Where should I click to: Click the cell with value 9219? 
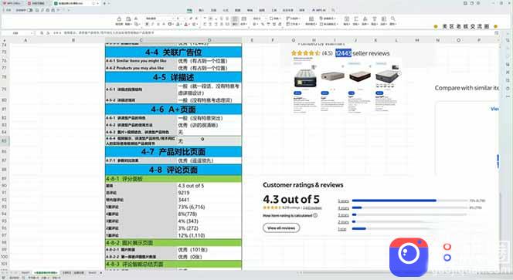pos(209,193)
